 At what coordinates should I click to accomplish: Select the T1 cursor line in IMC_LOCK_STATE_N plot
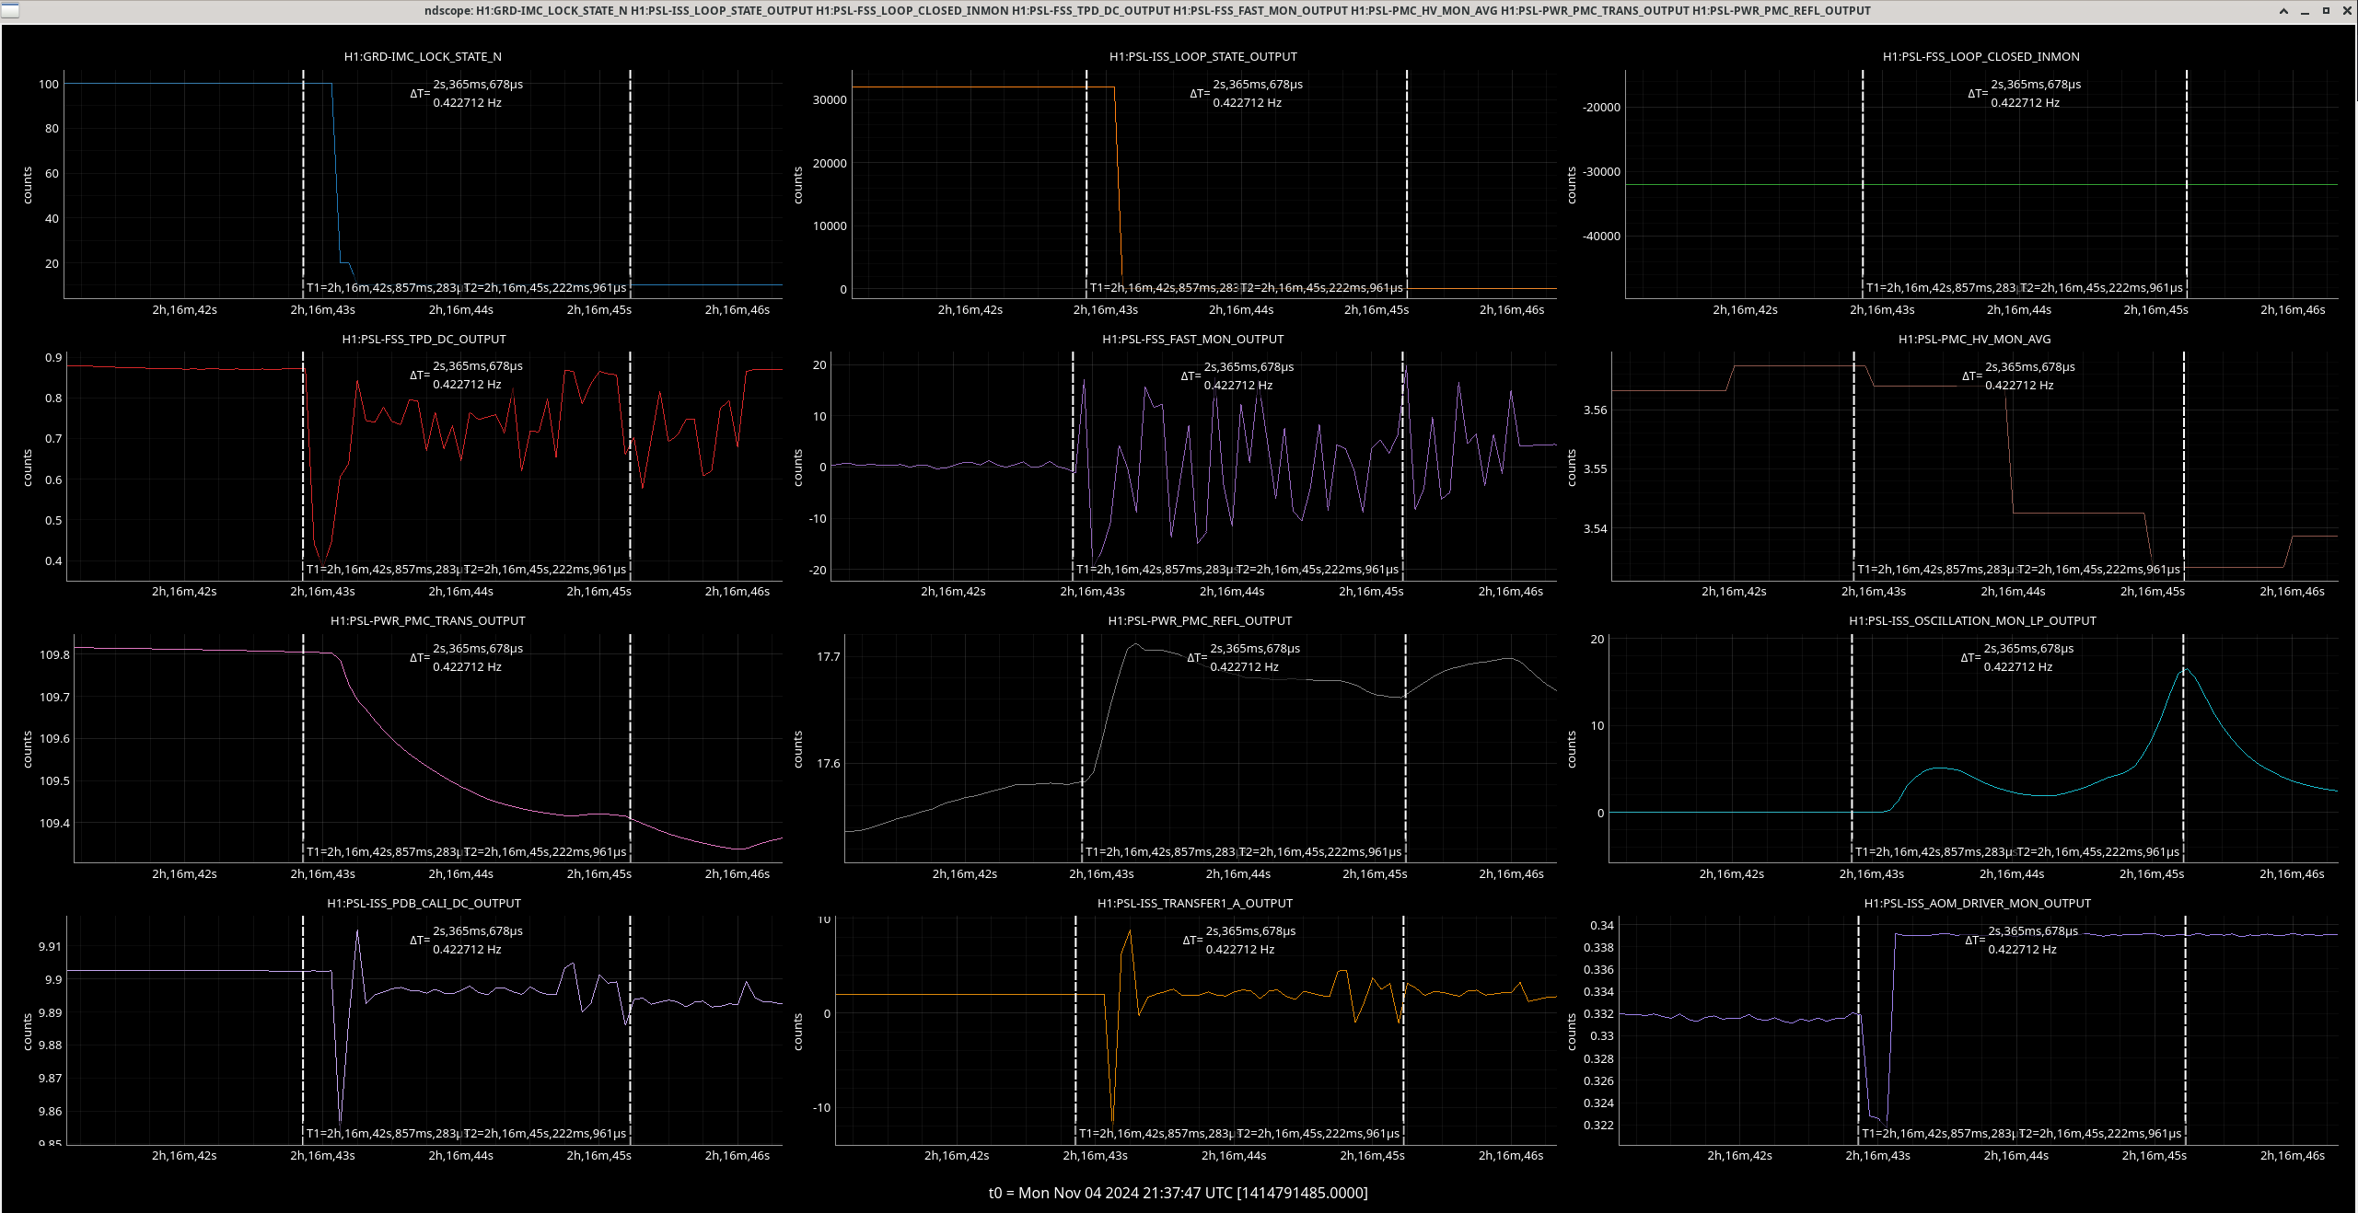coord(303,184)
